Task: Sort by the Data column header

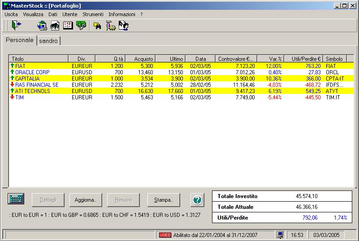Action: click(x=200, y=59)
